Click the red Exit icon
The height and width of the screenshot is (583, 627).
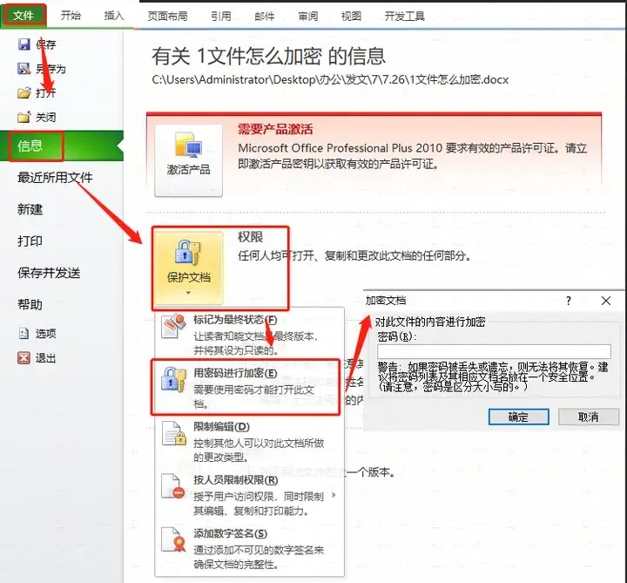24,357
